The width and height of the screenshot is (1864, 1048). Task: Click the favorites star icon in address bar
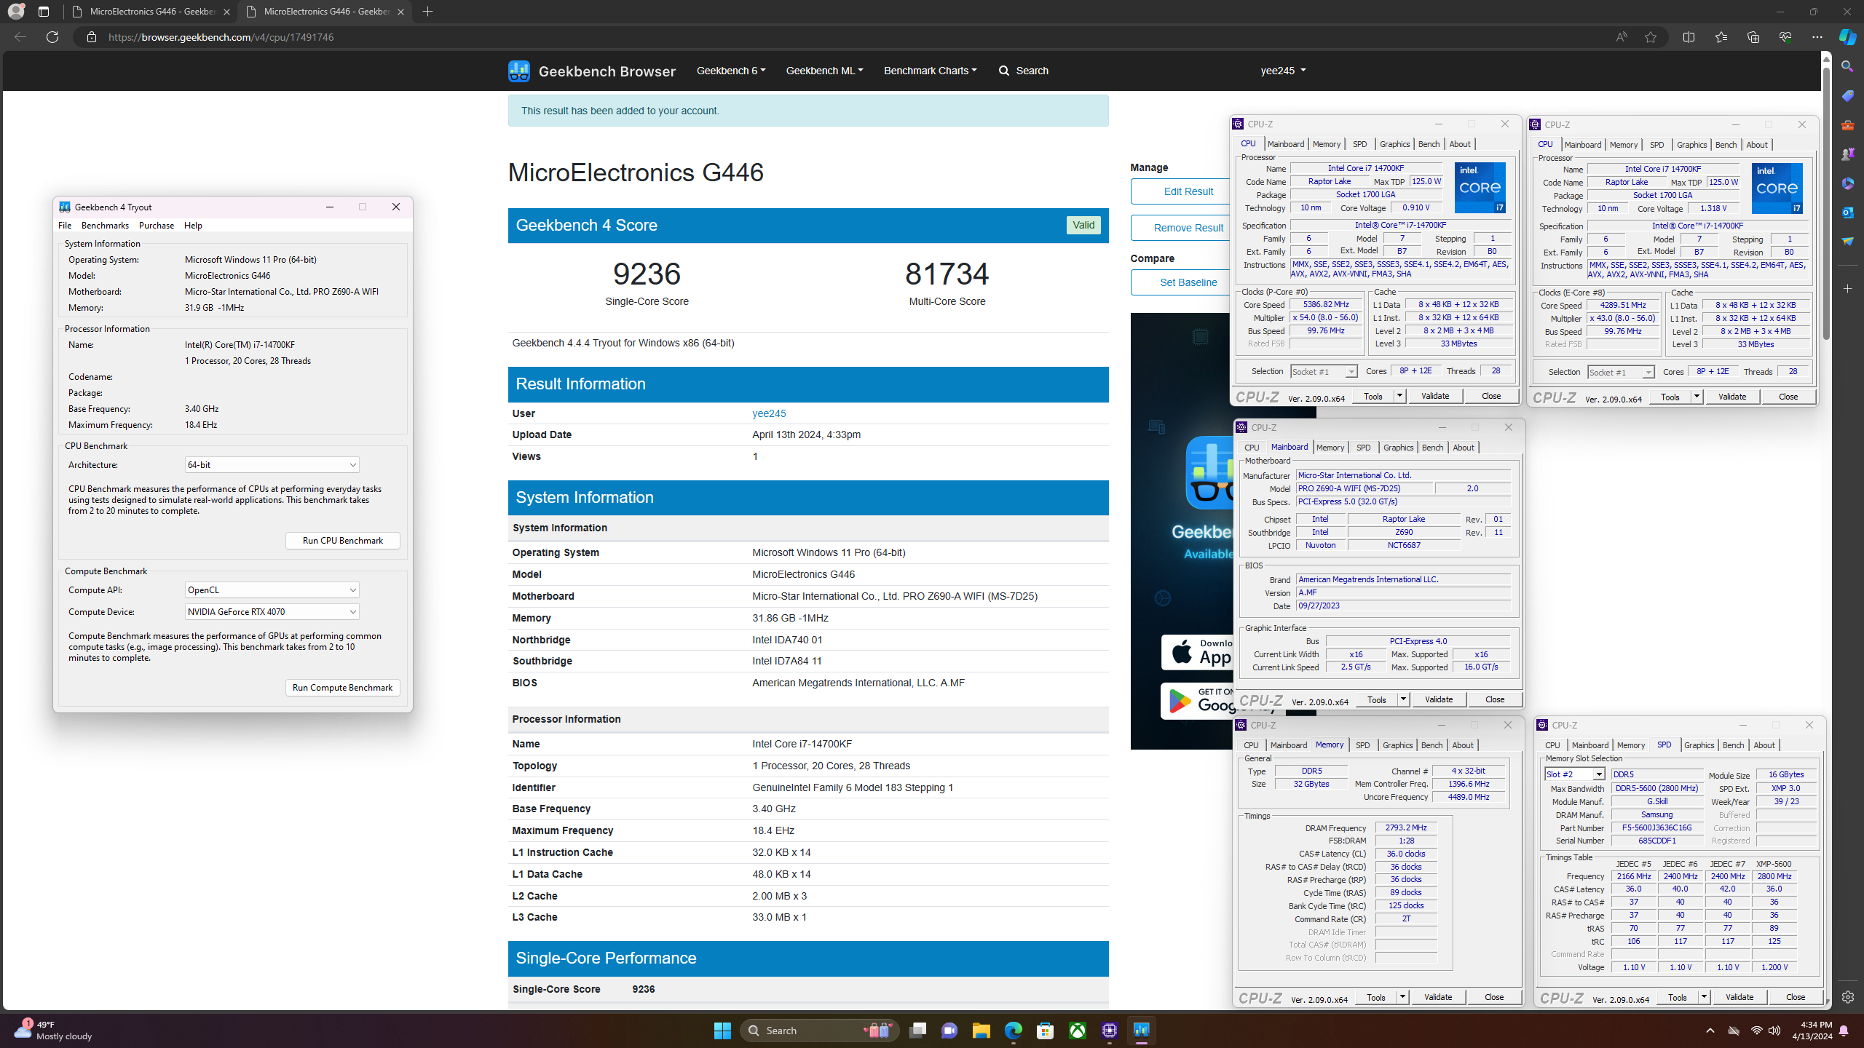point(1651,37)
